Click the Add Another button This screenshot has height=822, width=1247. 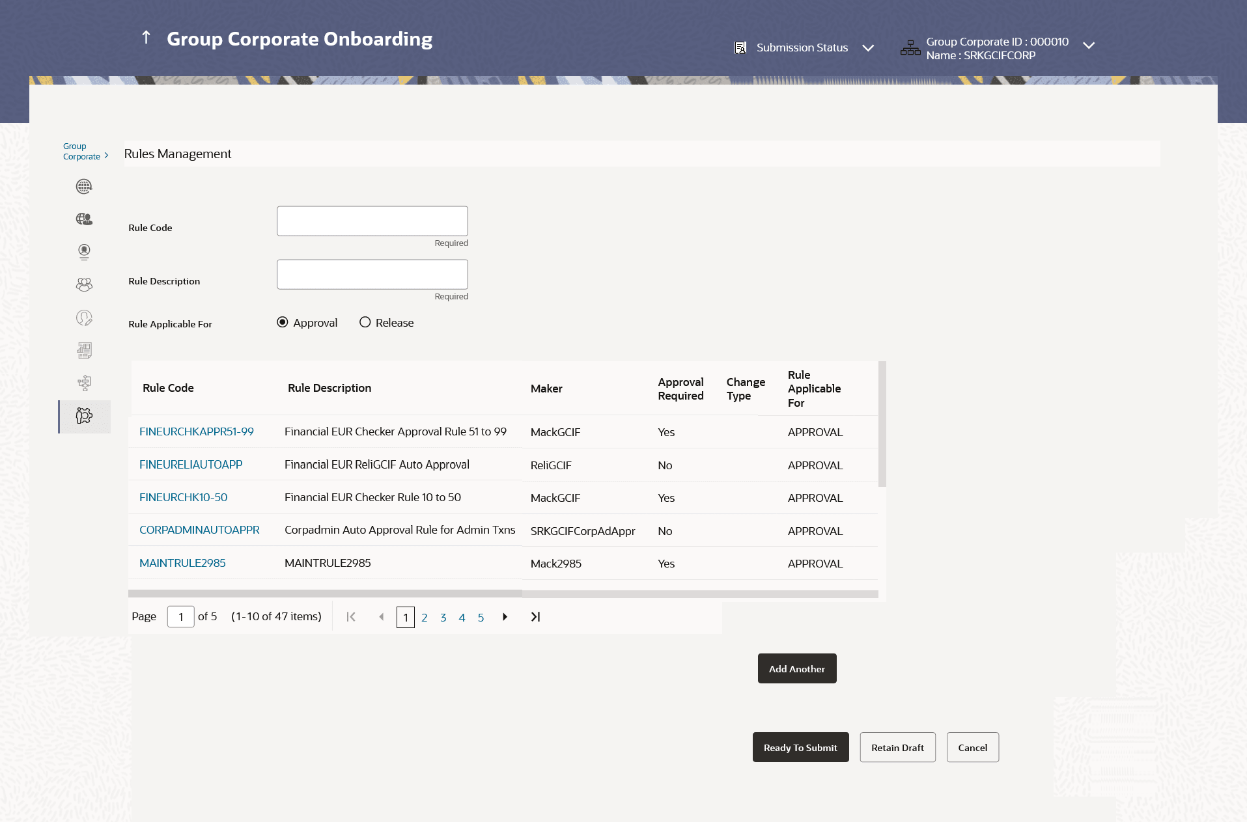(796, 668)
